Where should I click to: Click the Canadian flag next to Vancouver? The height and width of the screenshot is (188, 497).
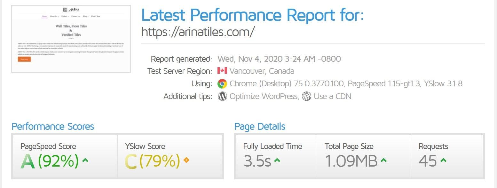[x=222, y=71]
